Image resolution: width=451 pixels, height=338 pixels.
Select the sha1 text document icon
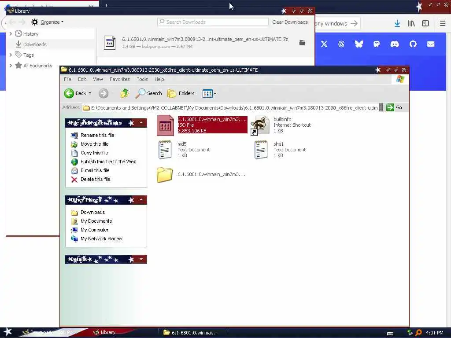click(x=261, y=150)
